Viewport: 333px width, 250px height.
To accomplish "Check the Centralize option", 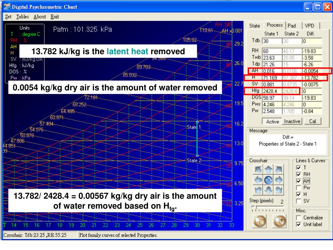I will click(299, 218).
